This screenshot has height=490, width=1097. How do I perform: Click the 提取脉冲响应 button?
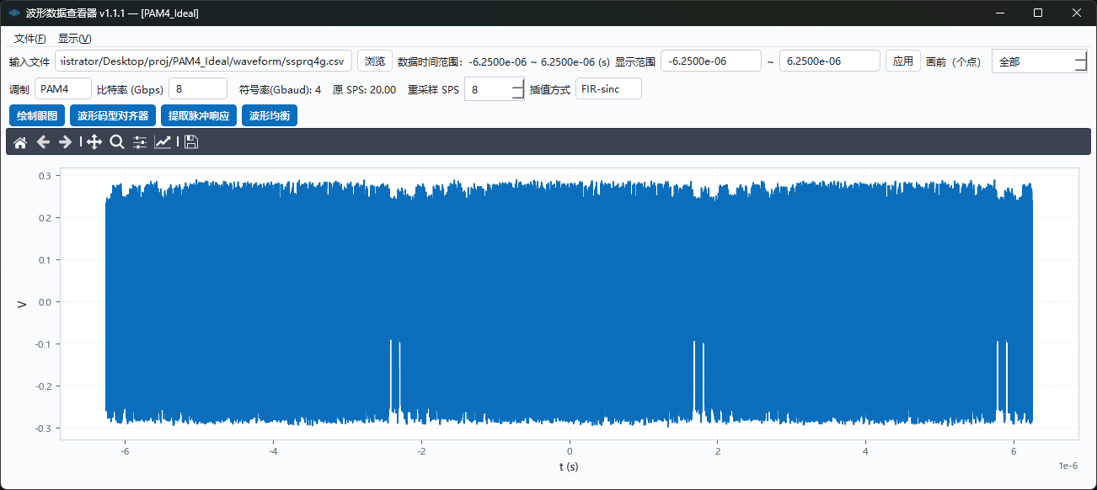[199, 115]
